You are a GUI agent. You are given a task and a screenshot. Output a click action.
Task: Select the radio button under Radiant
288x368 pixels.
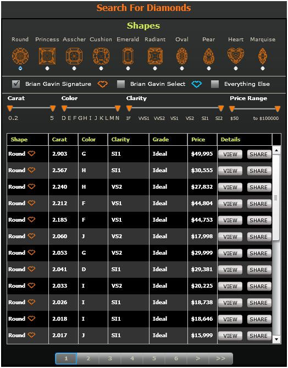(x=155, y=68)
